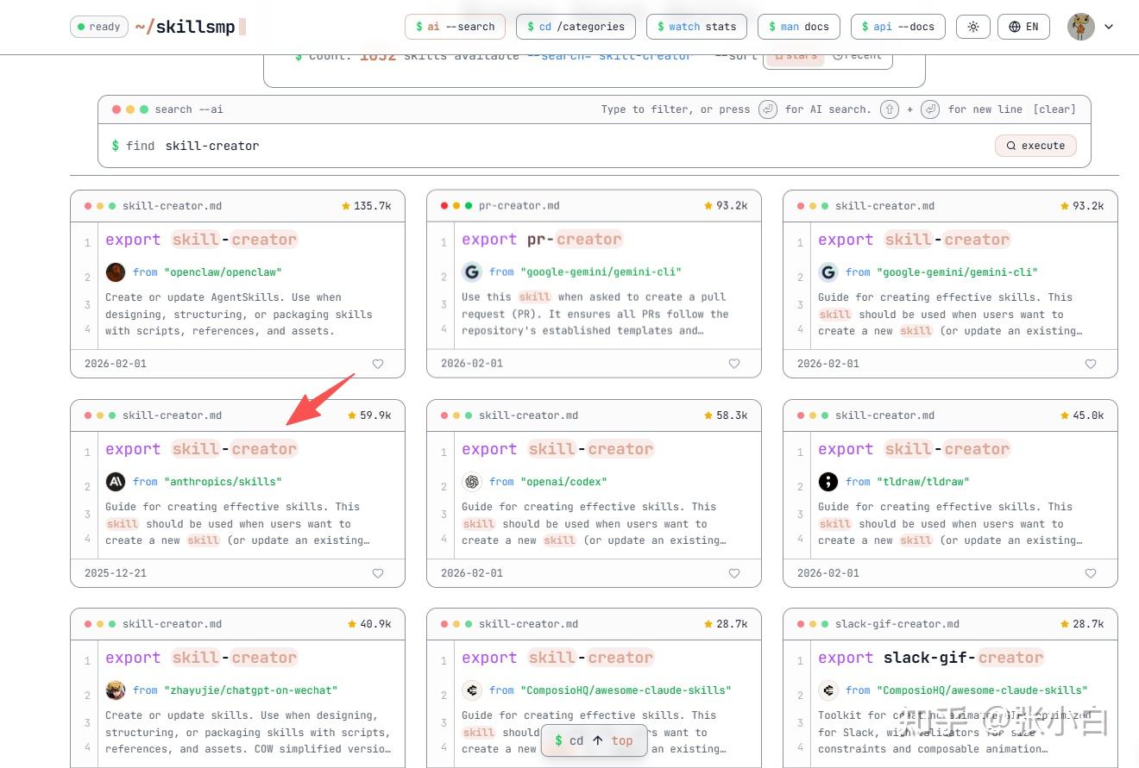The image size is (1139, 768).
Task: Click the execute search button
Action: click(1035, 146)
